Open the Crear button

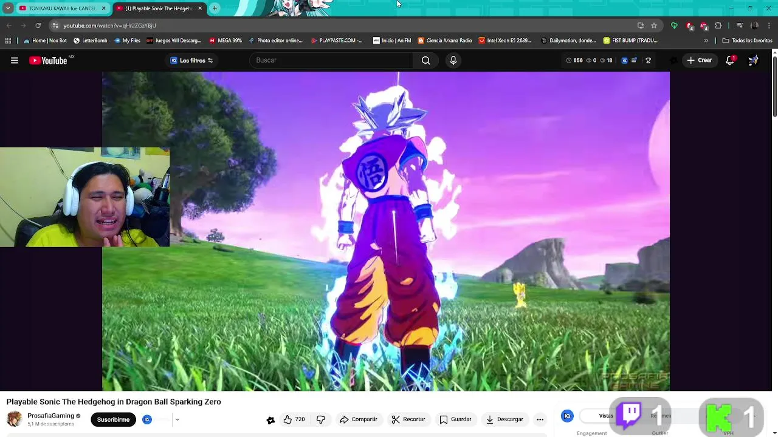[699, 60]
